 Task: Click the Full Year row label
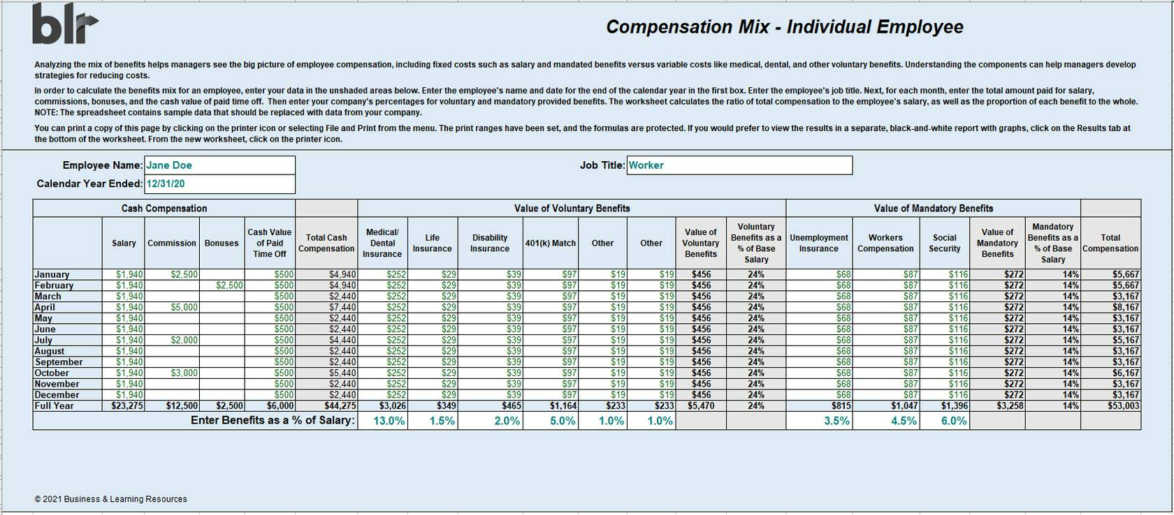coord(68,405)
